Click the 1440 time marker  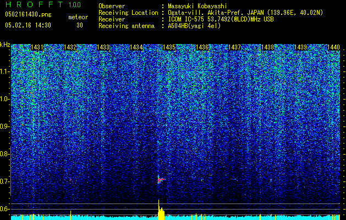point(333,47)
